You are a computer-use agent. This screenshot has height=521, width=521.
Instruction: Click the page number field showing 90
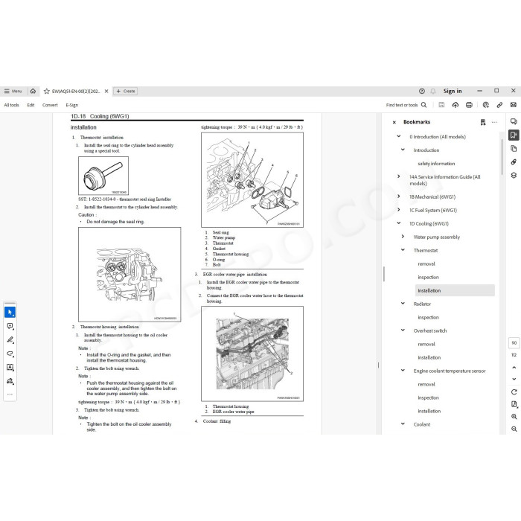pyautogui.click(x=514, y=343)
